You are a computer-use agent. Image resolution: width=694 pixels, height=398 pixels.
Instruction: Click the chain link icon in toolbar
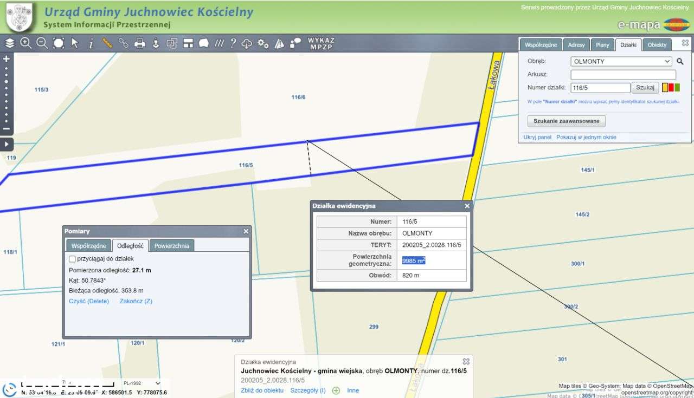click(x=124, y=43)
